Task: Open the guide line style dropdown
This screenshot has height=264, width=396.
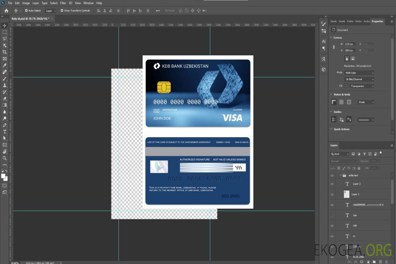Action: click(366, 120)
